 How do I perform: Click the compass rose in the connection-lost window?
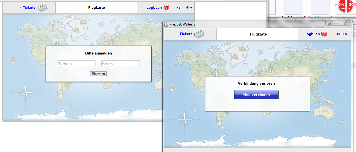pos(185,119)
